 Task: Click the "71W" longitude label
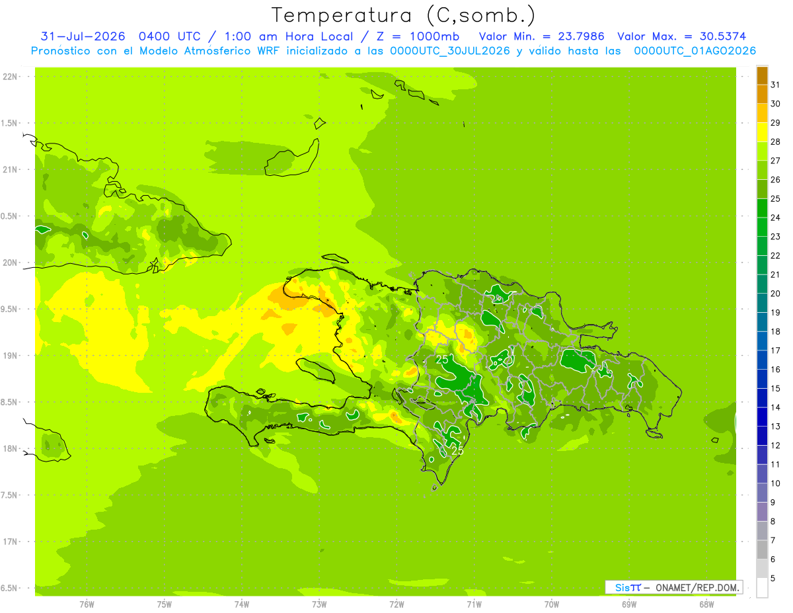[474, 604]
